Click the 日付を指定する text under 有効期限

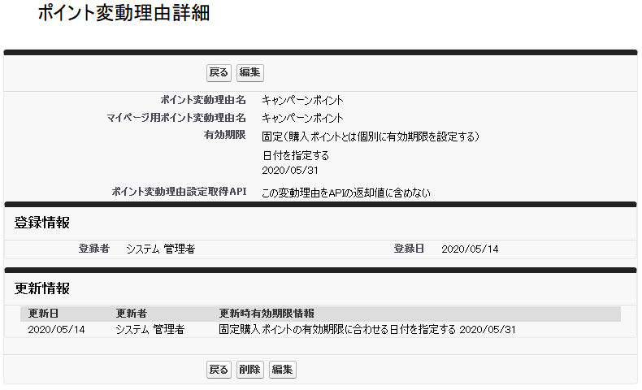(296, 155)
